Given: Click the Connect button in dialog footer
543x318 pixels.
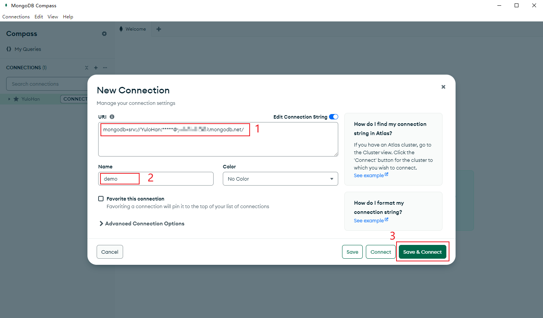Looking at the screenshot, I should (381, 252).
